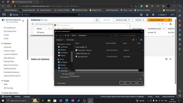This screenshot has height=103, width=183.
Task: Choose CR-Server.pem autocomplete suggestion
Action: [75, 76]
